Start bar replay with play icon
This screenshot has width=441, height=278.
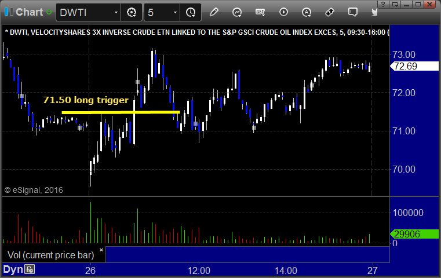(x=283, y=12)
